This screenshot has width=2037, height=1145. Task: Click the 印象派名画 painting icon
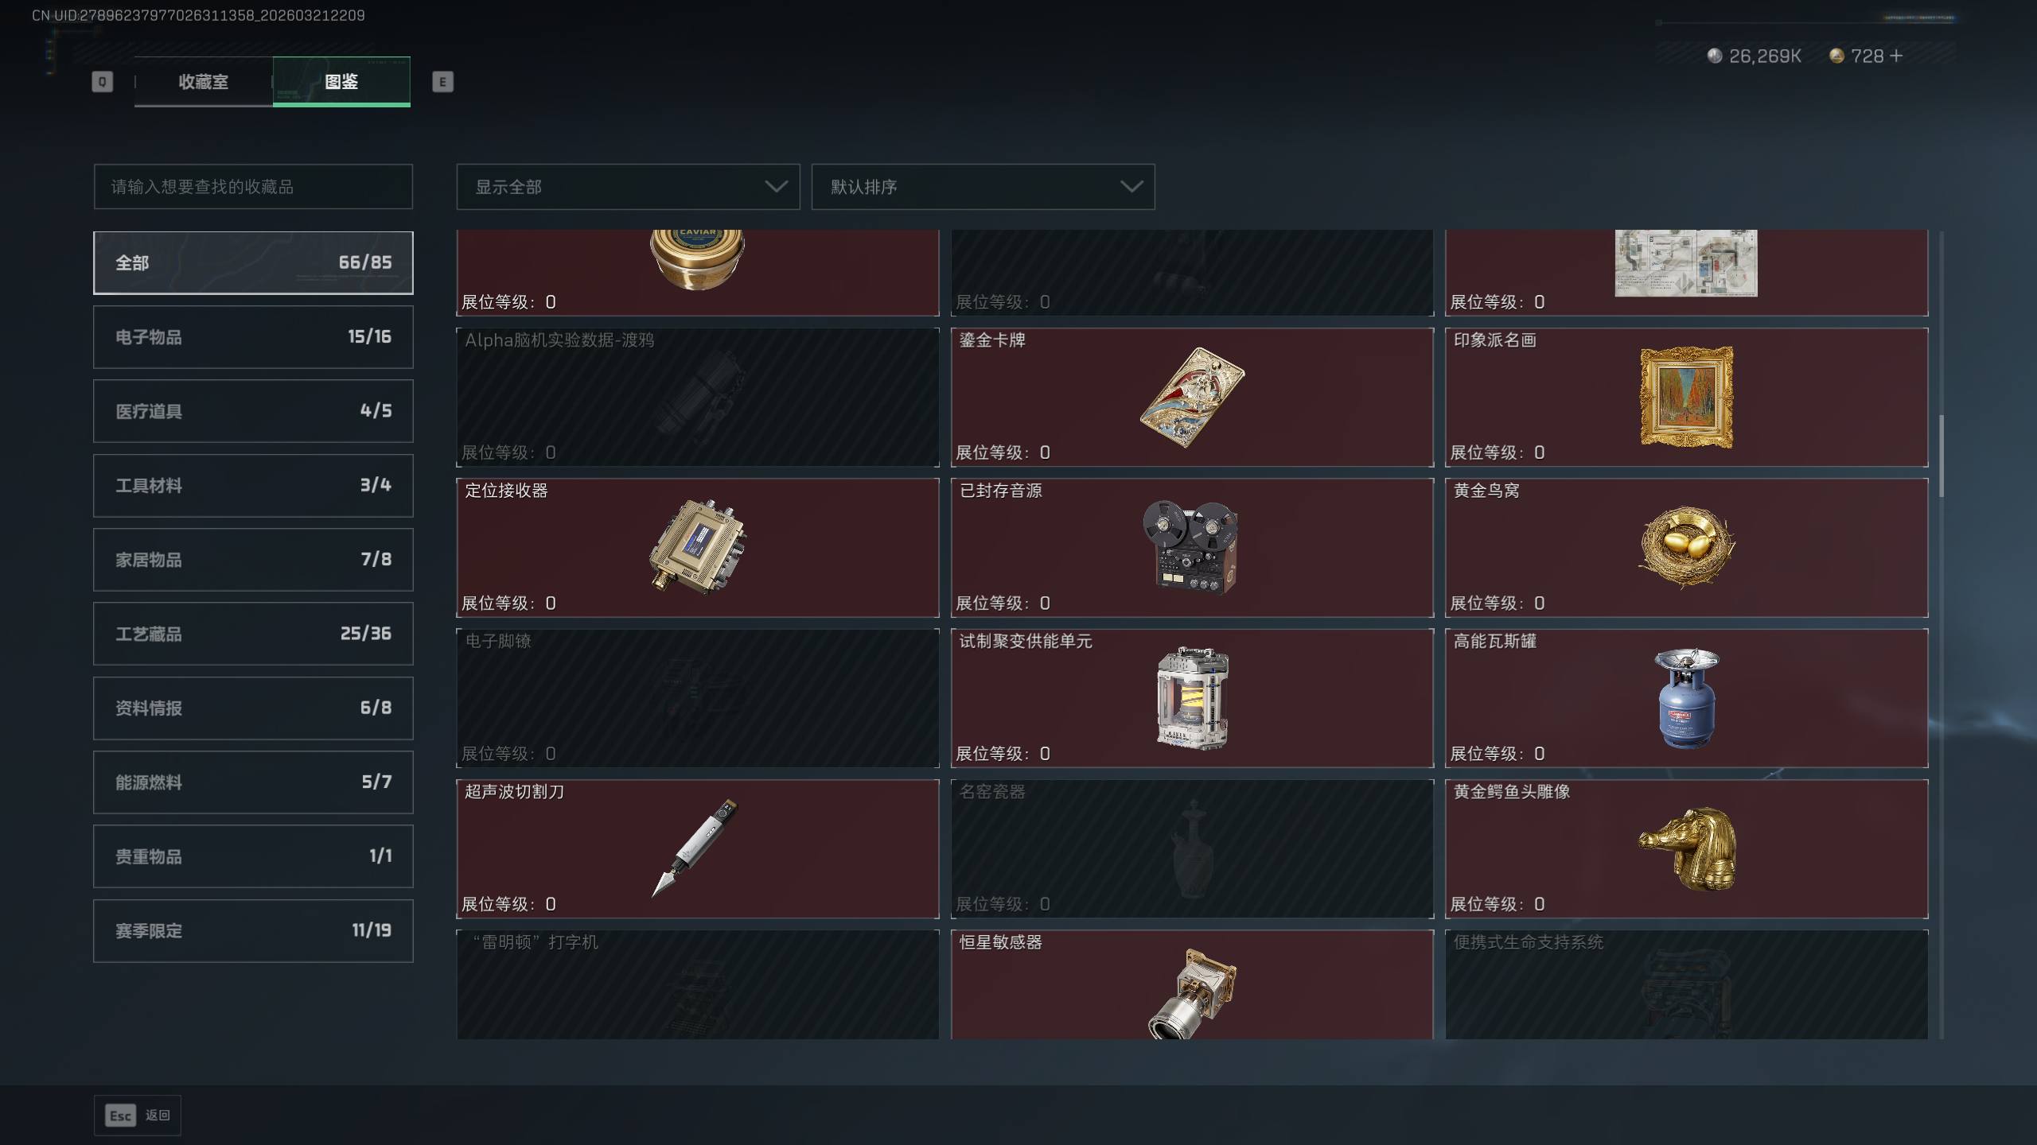[1686, 397]
